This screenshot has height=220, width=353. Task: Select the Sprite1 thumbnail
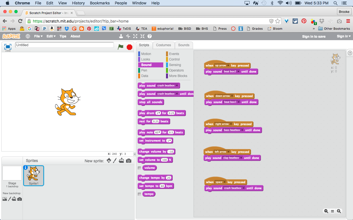point(34,175)
